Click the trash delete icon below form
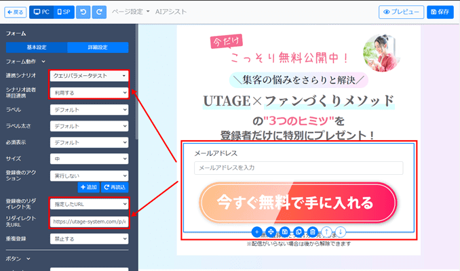The width and height of the screenshot is (460, 271). (x=313, y=232)
